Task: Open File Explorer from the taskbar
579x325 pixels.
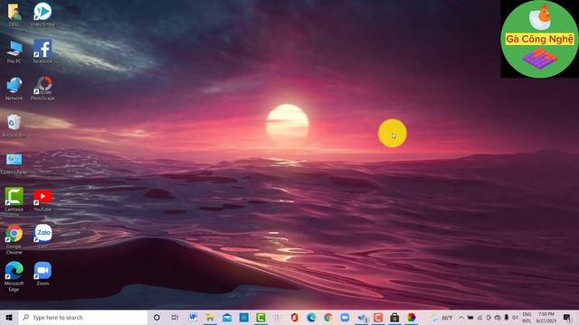Action: click(210, 317)
